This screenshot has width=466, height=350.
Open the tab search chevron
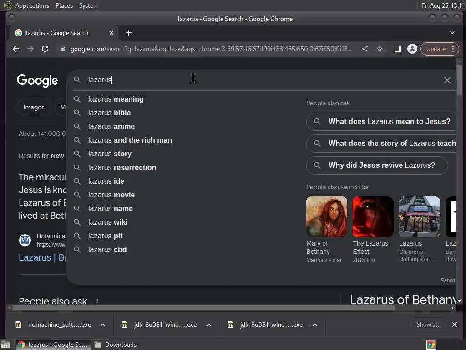pos(452,33)
